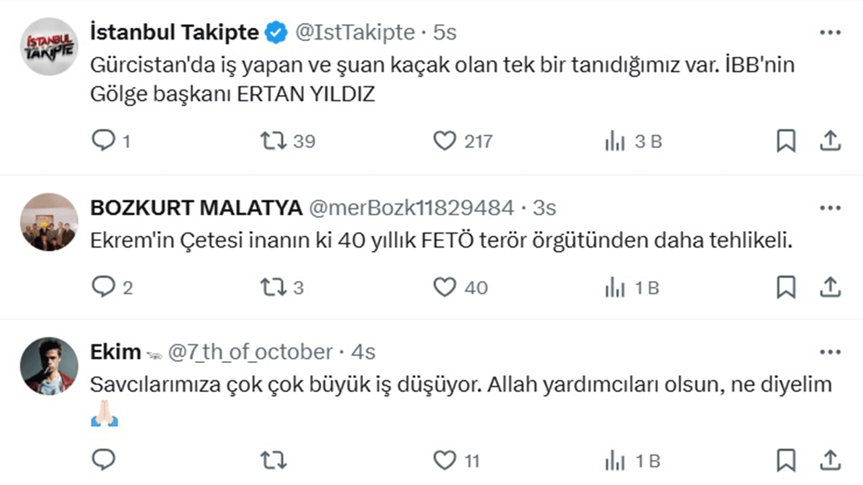Open more options on BOZKURT MALATYA tweet
Image resolution: width=863 pixels, height=485 pixels.
[830, 207]
